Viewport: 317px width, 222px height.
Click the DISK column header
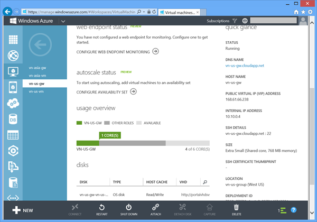coord(93,182)
